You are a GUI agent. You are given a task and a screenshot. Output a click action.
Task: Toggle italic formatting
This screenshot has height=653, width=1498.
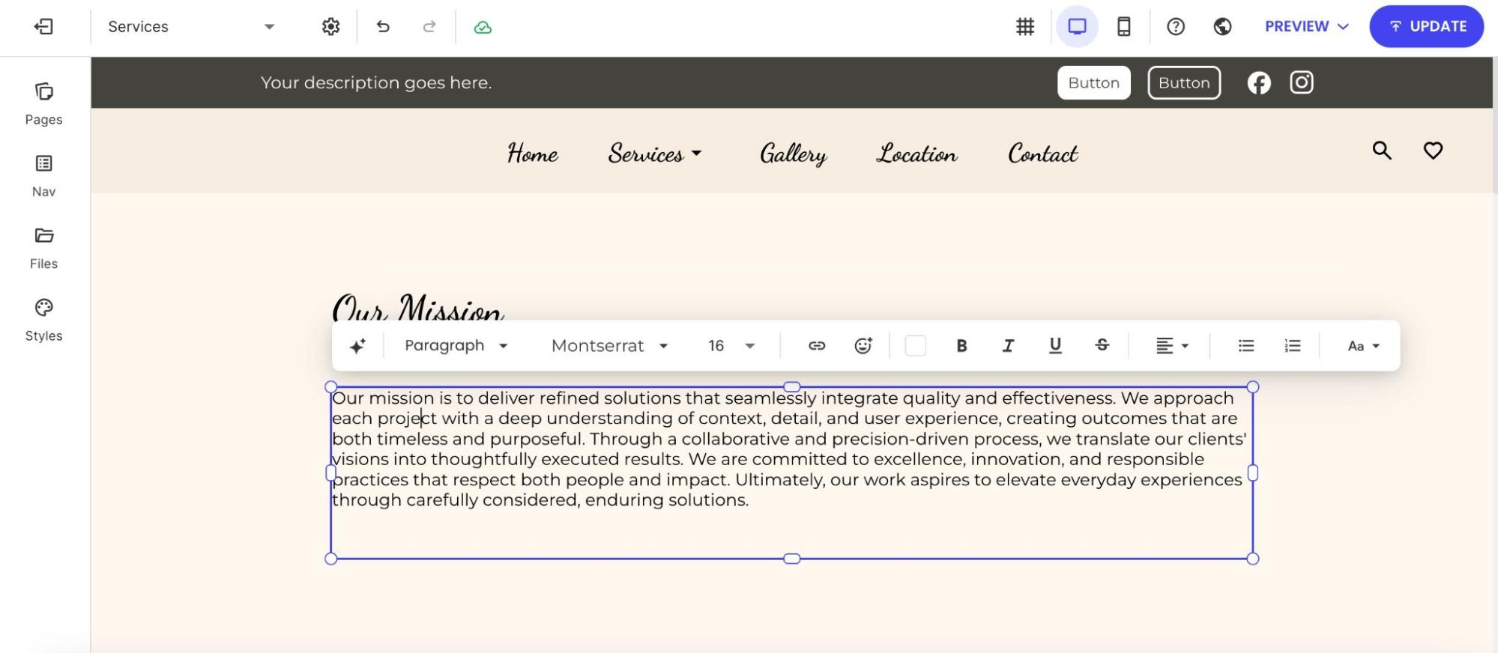click(1008, 345)
